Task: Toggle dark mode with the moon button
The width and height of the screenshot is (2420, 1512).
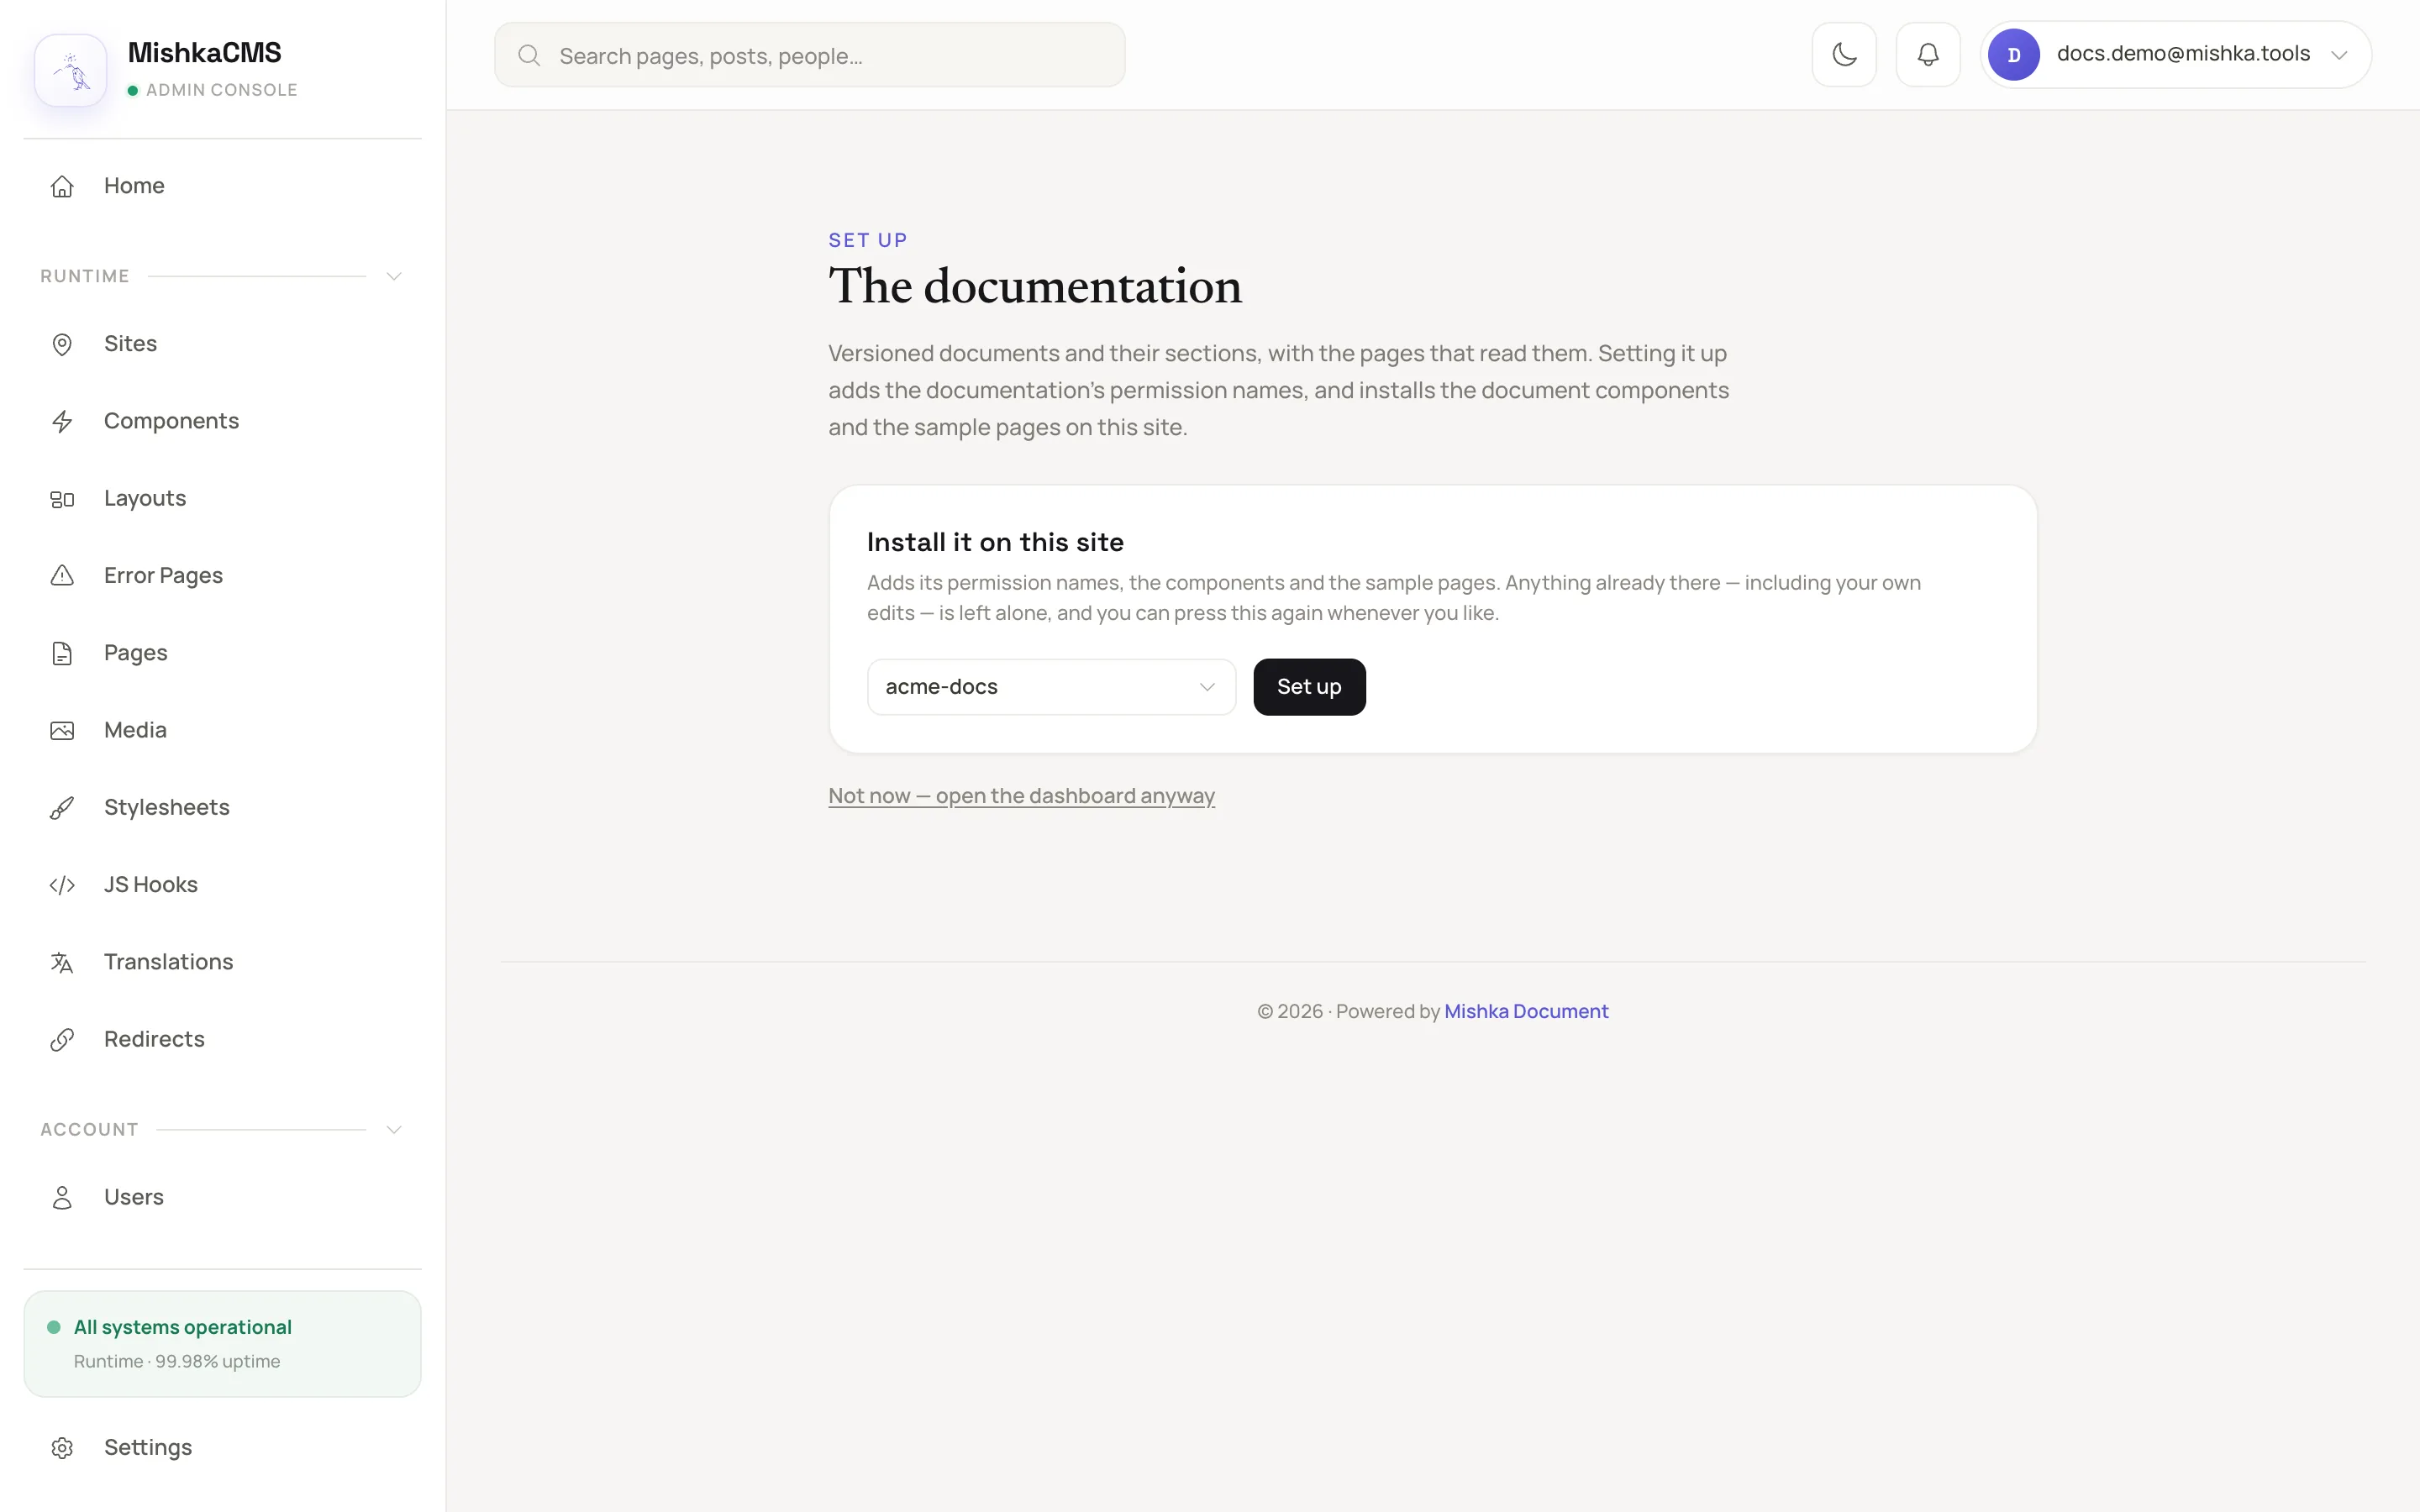Action: tap(1844, 55)
